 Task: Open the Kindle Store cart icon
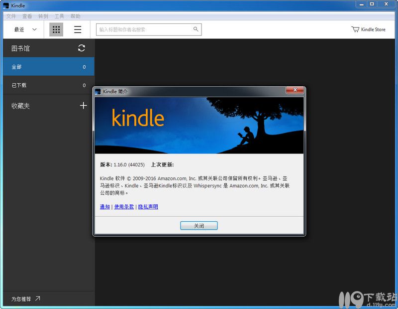click(x=355, y=29)
